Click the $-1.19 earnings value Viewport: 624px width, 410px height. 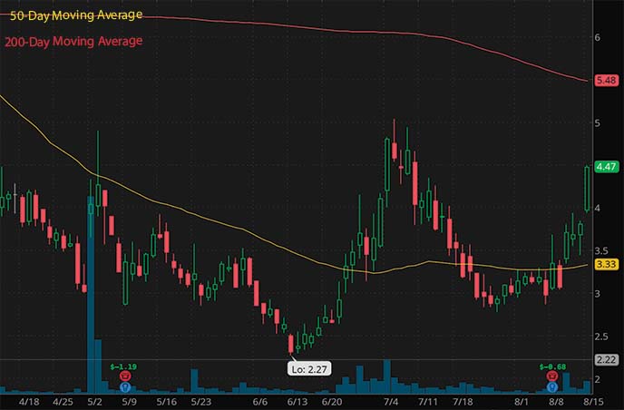[123, 366]
